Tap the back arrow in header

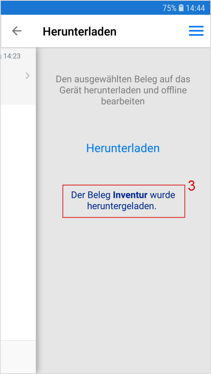(17, 31)
